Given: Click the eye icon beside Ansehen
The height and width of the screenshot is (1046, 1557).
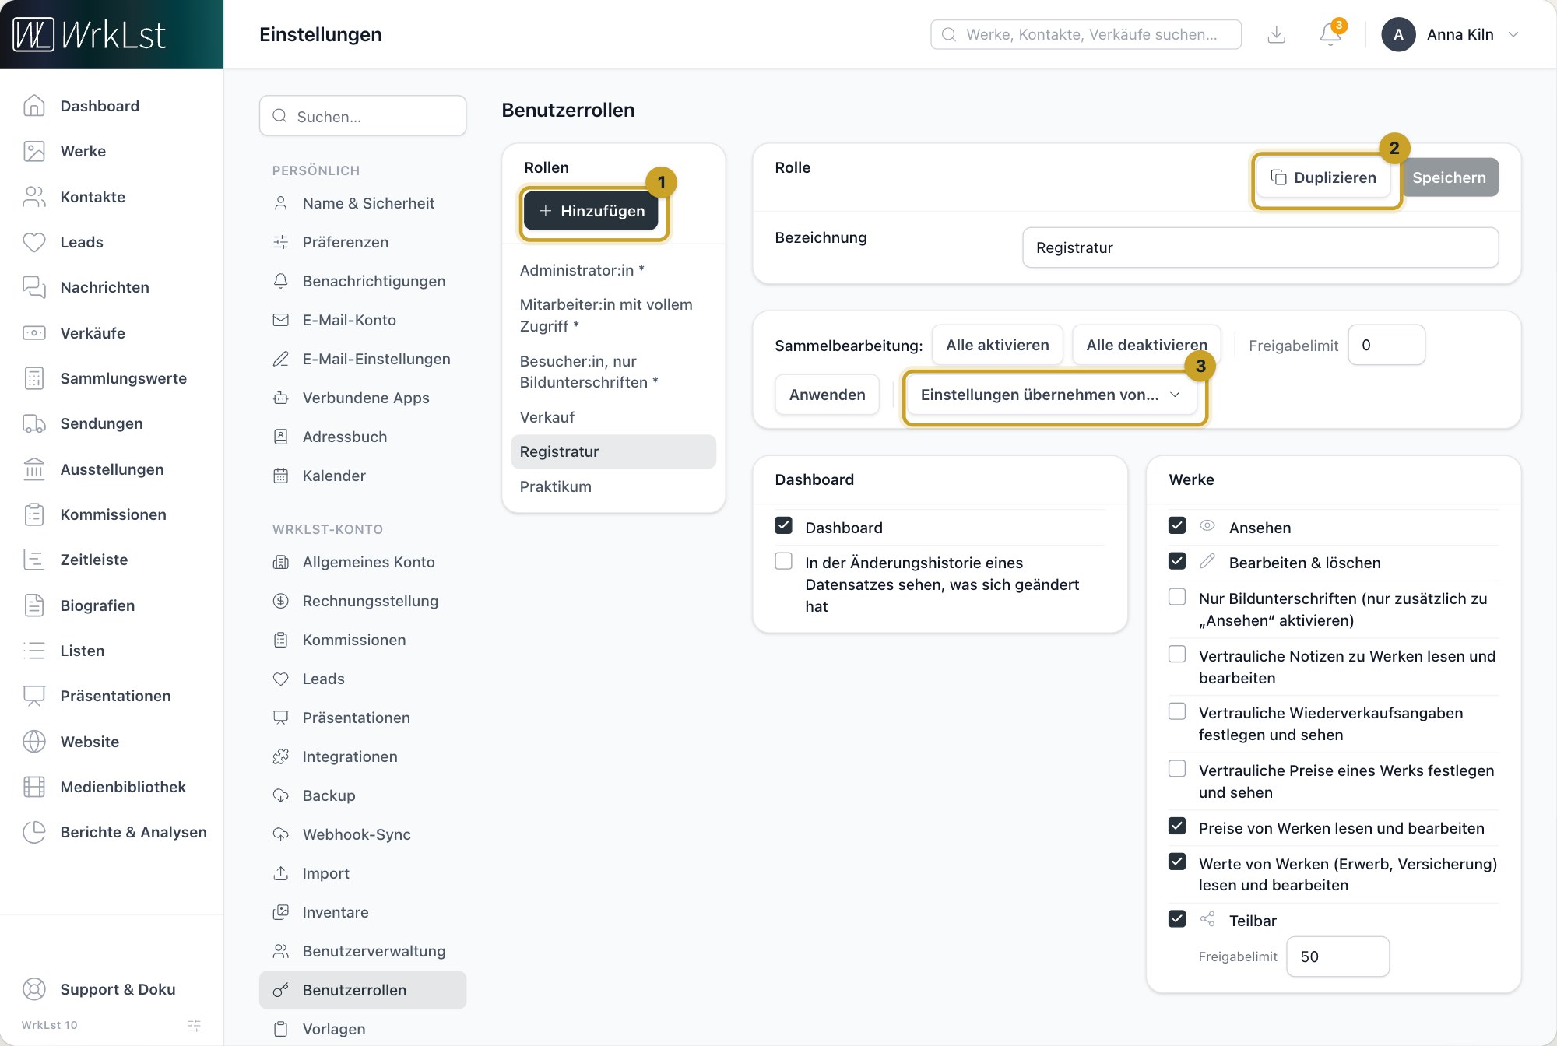Looking at the screenshot, I should 1207,525.
